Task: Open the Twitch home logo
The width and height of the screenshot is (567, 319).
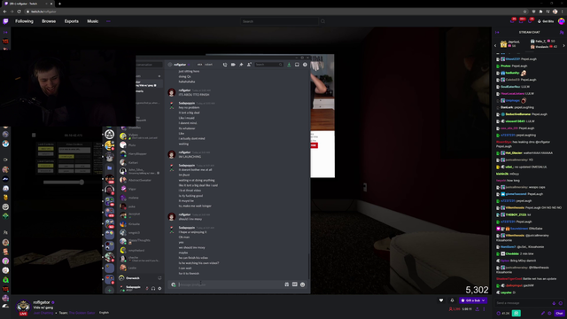Action: point(5,21)
